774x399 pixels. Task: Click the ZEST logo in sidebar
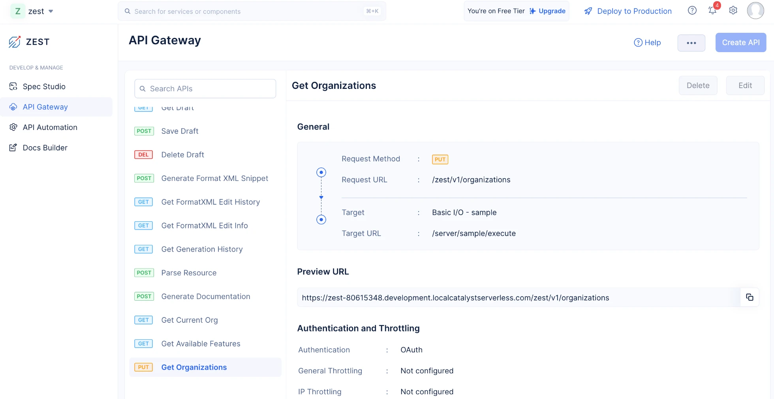point(29,42)
